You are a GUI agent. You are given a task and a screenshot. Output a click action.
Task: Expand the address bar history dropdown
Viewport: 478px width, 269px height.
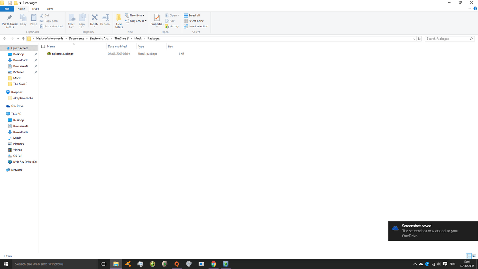tap(414, 39)
